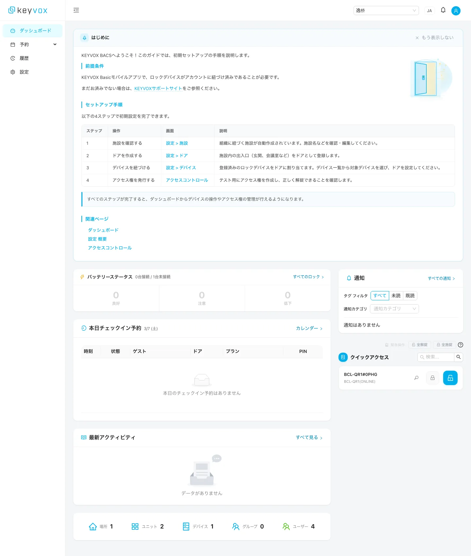Select the 未読 notification filter
Image resolution: width=471 pixels, height=556 pixels.
pos(396,296)
